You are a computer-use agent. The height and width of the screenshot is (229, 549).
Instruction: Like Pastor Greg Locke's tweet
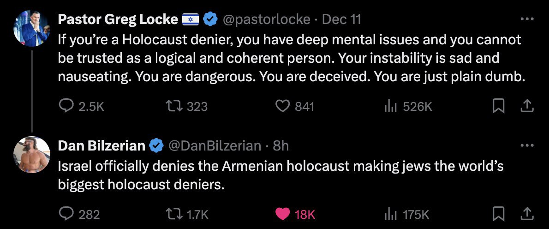point(282,107)
